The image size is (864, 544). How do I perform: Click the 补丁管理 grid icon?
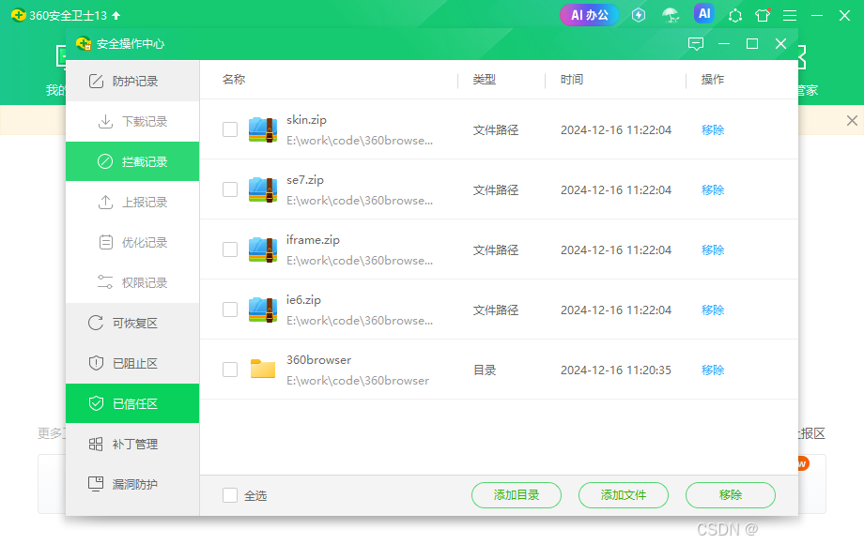[96, 444]
